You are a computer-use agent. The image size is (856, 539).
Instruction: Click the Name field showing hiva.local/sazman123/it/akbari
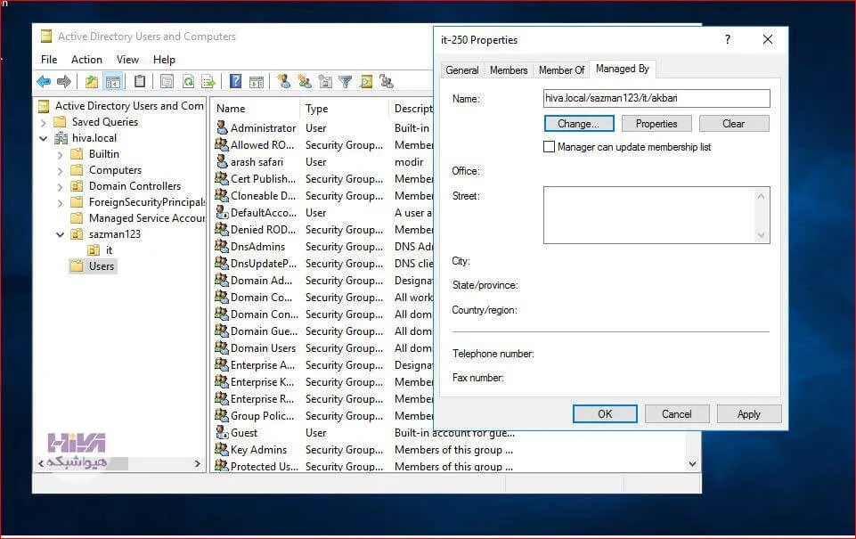pyautogui.click(x=656, y=98)
